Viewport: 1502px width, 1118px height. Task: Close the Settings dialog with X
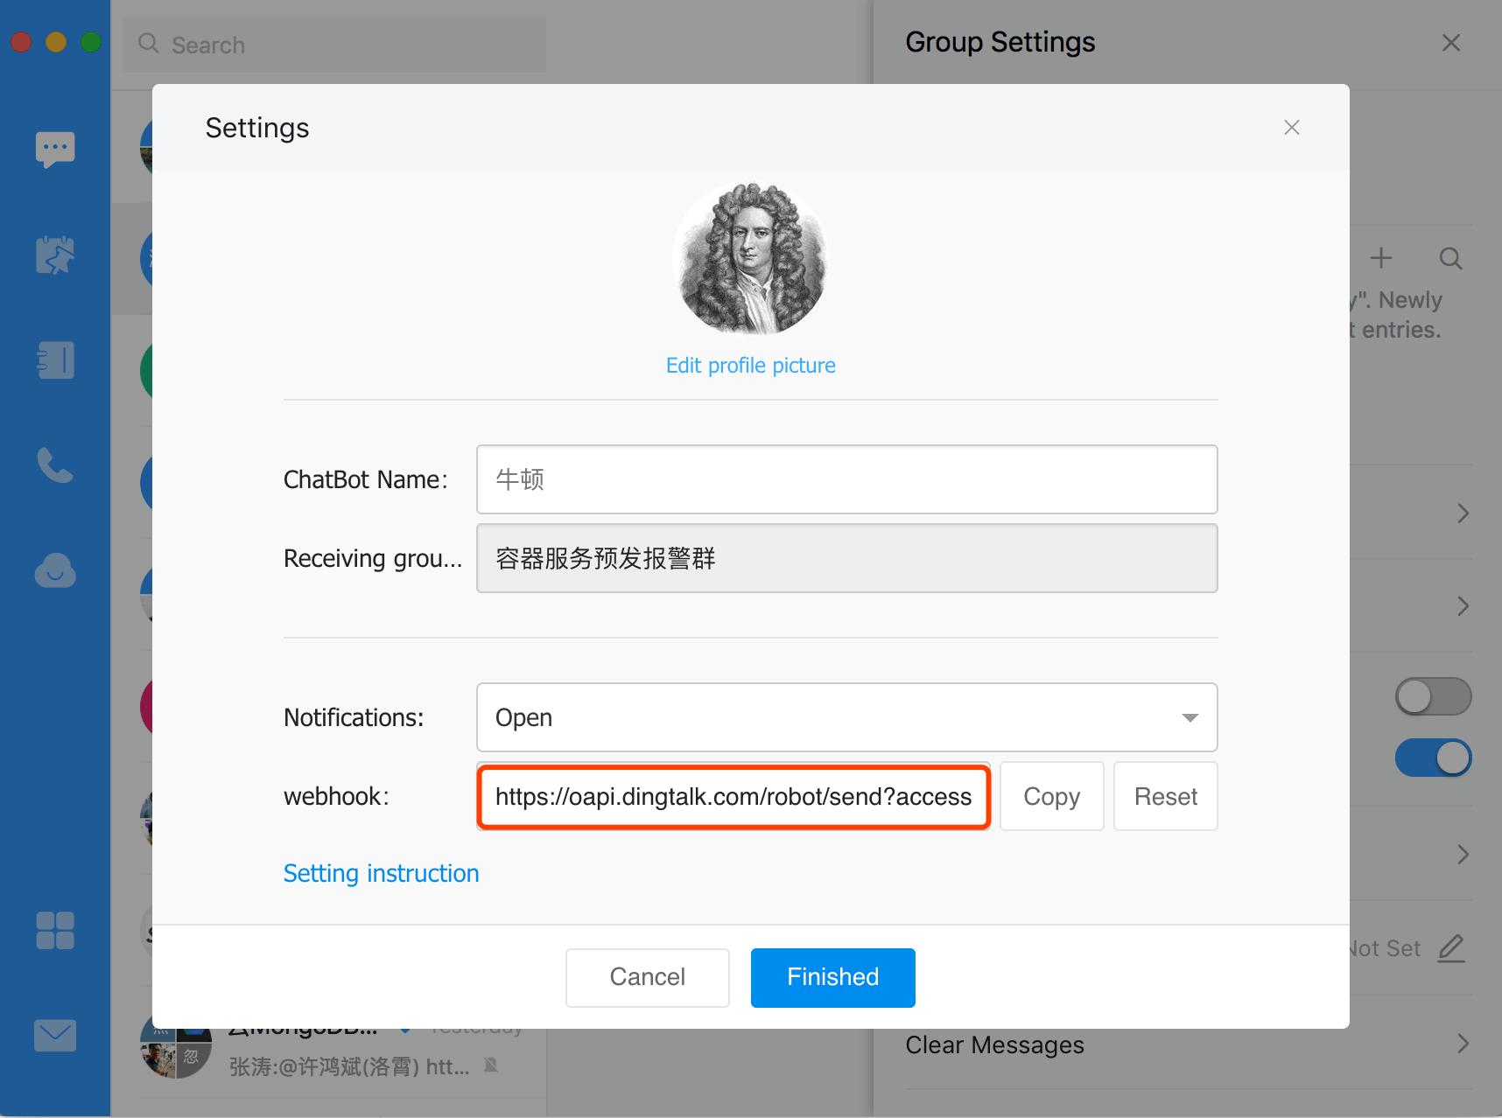[1291, 128]
